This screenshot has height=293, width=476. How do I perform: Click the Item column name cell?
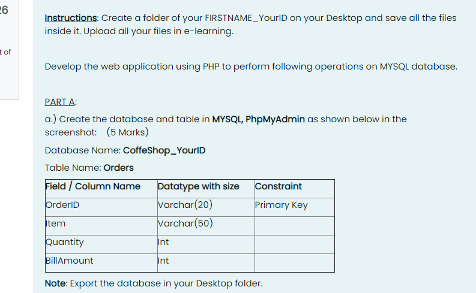tap(101, 226)
